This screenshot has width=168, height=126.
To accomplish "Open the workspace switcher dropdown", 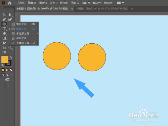I will [120, 3].
